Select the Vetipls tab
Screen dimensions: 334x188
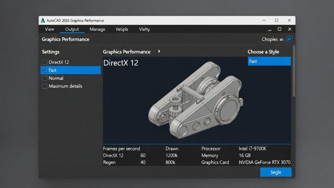click(122, 29)
